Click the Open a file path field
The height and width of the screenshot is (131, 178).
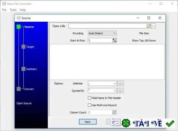pyautogui.click(x=107, y=26)
